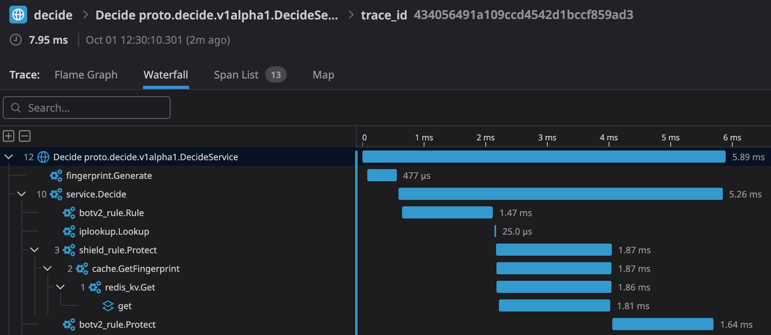771x335 pixels.
Task: Select the botv2_rule.Rule span name
Action: (111, 213)
